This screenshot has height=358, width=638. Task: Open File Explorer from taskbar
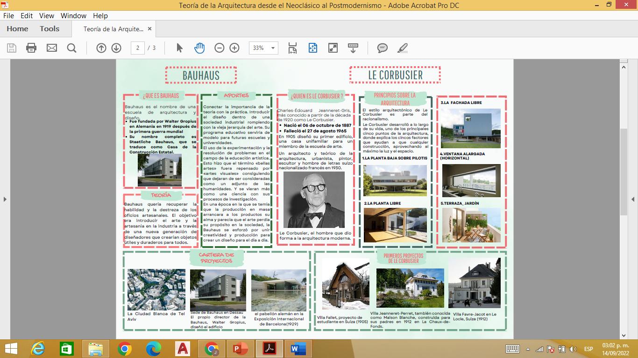[96, 349]
